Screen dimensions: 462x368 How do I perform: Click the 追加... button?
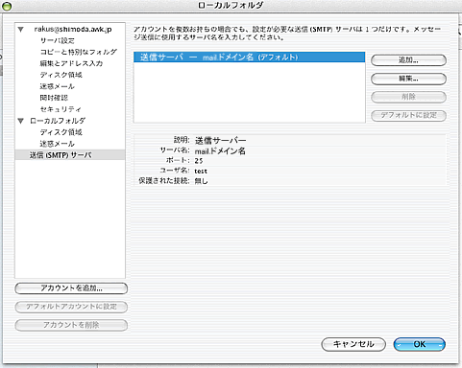click(408, 60)
